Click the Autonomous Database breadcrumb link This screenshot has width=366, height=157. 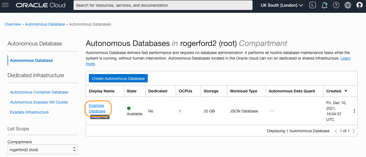[x=45, y=24]
